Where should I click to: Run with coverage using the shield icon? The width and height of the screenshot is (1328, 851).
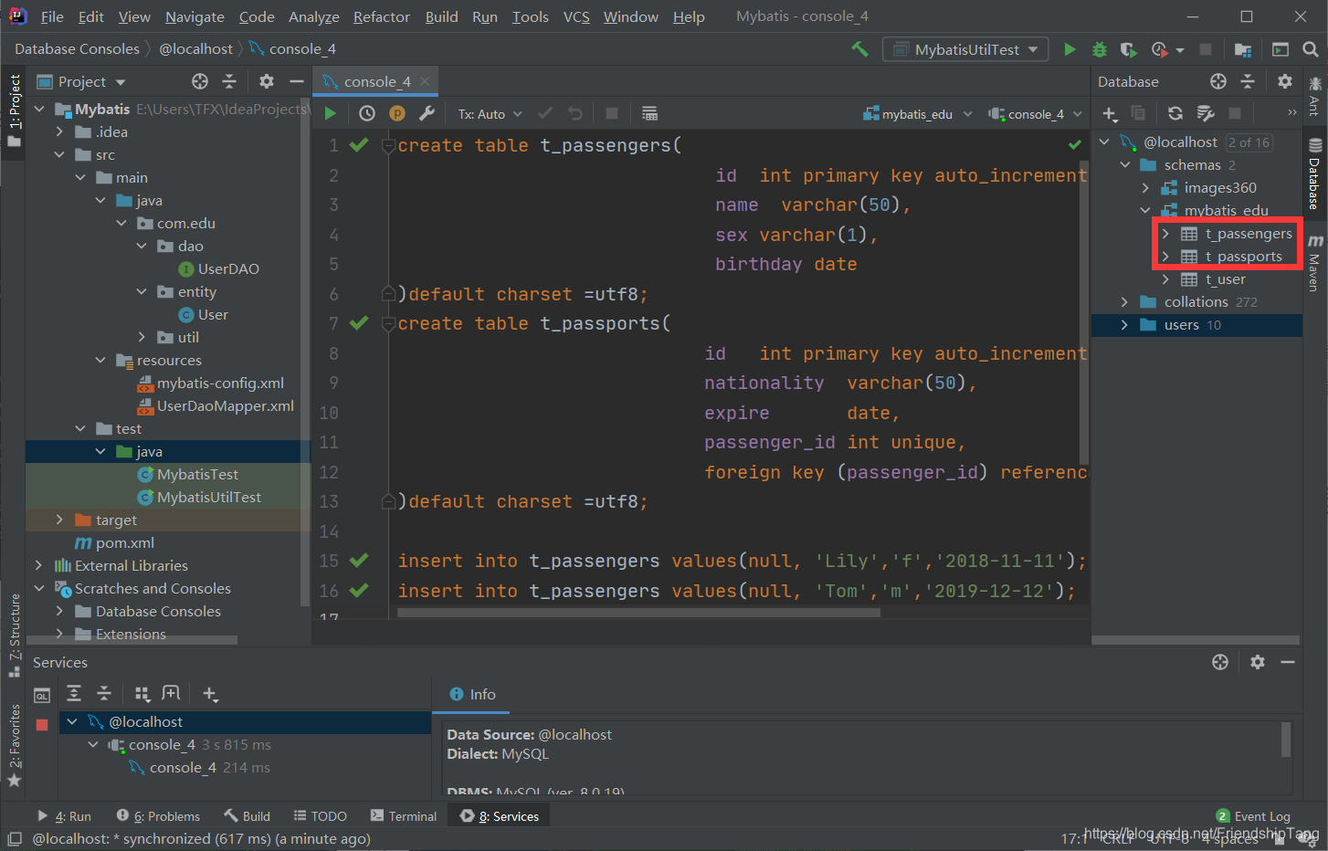click(x=1129, y=49)
